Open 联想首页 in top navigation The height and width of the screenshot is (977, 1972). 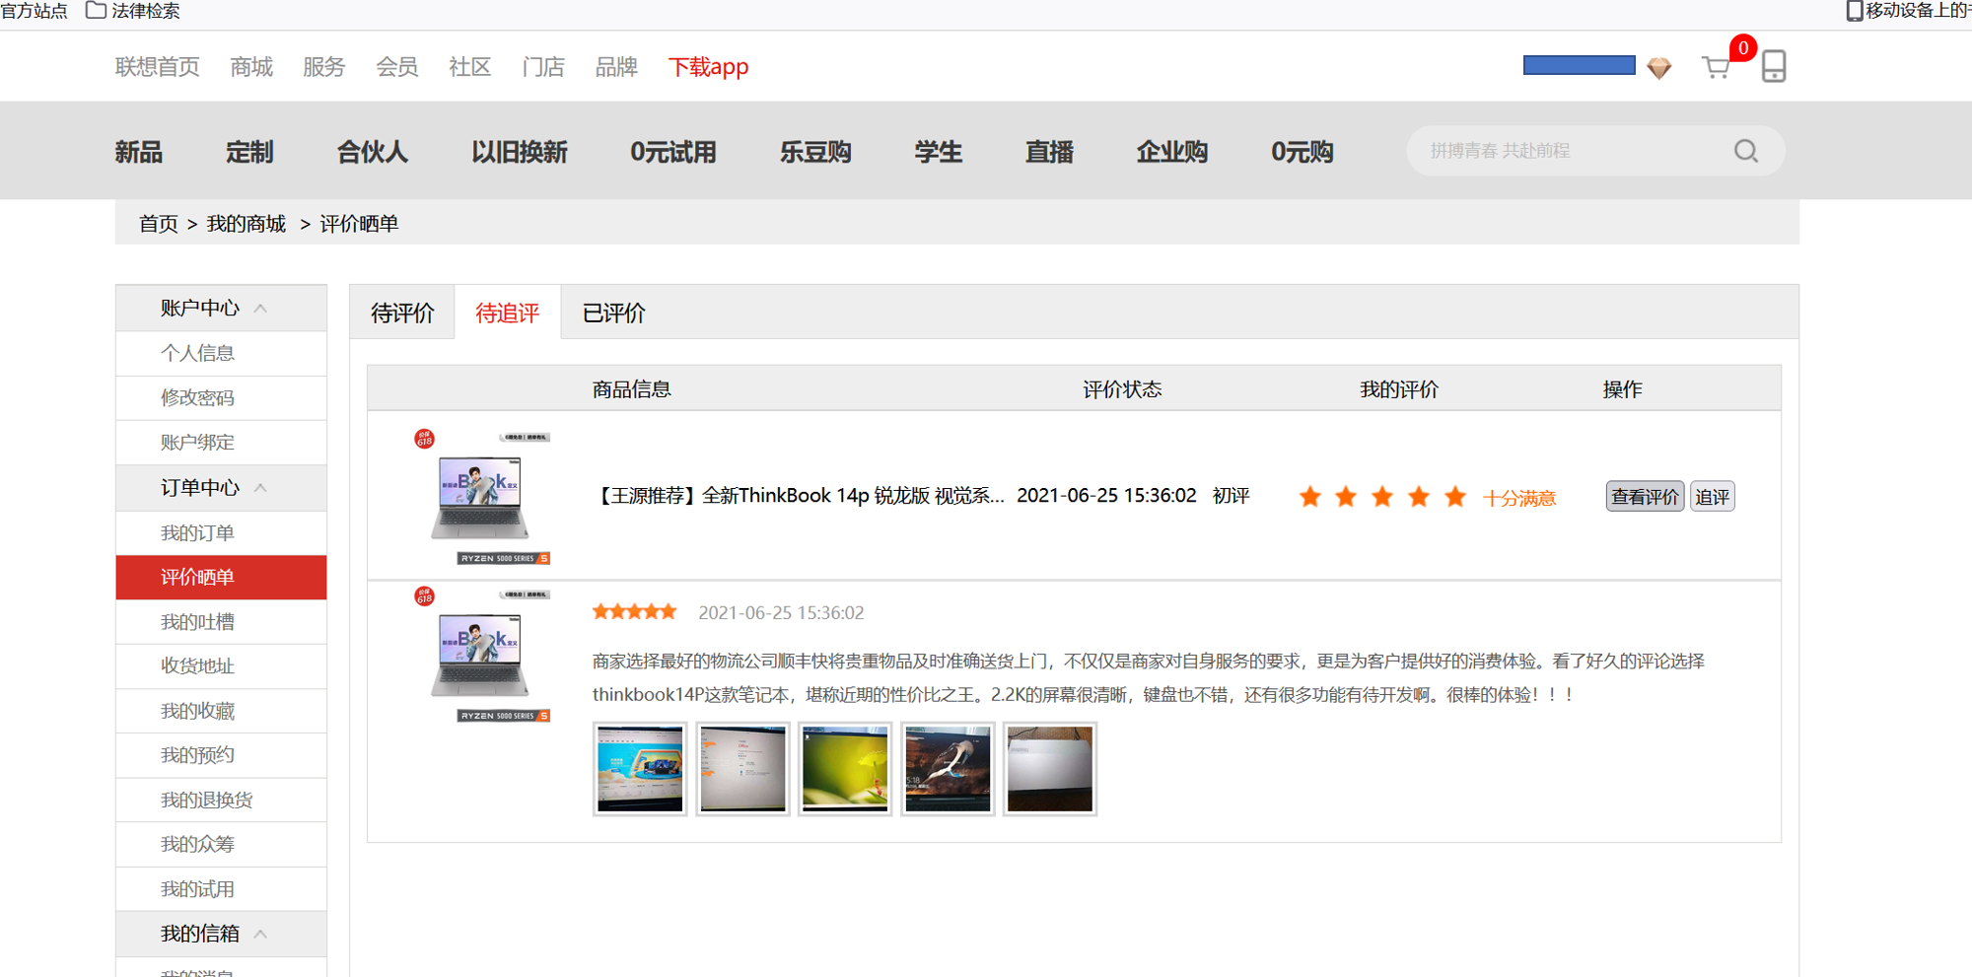click(x=158, y=67)
